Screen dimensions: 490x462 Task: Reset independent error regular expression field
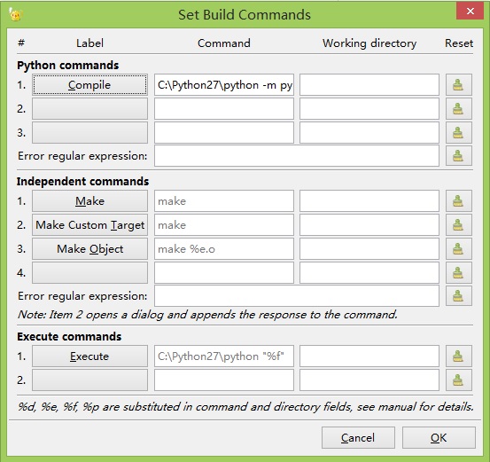458,295
